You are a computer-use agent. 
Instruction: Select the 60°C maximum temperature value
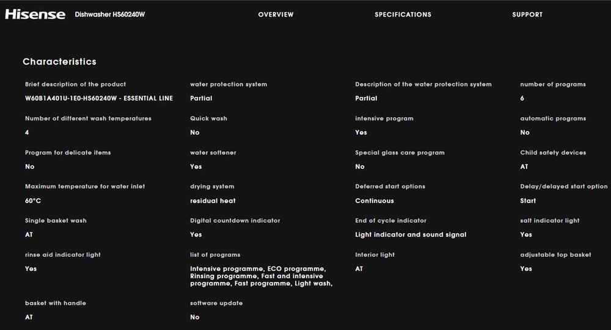[x=33, y=201]
